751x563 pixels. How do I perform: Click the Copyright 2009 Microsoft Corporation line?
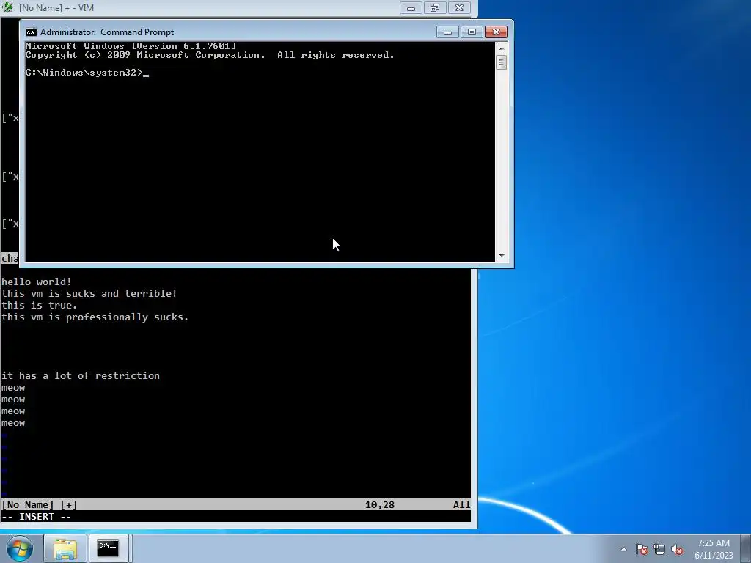coord(210,55)
